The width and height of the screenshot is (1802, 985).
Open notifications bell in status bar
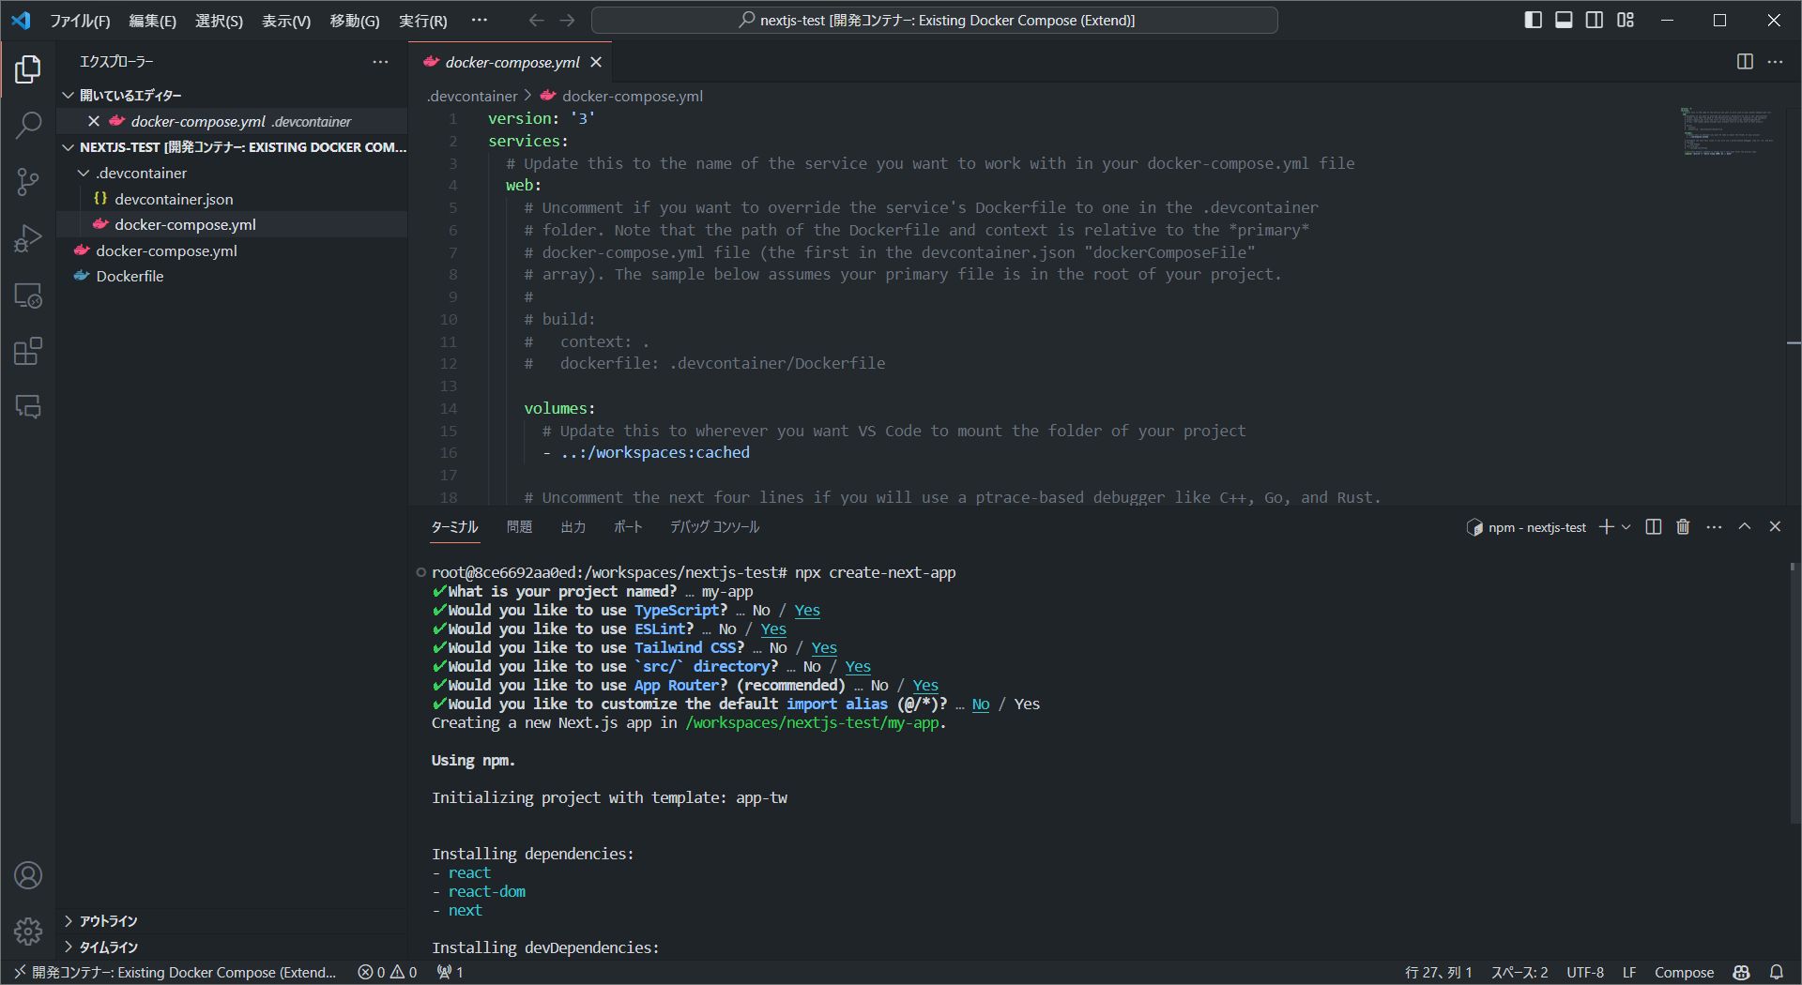1777,973
